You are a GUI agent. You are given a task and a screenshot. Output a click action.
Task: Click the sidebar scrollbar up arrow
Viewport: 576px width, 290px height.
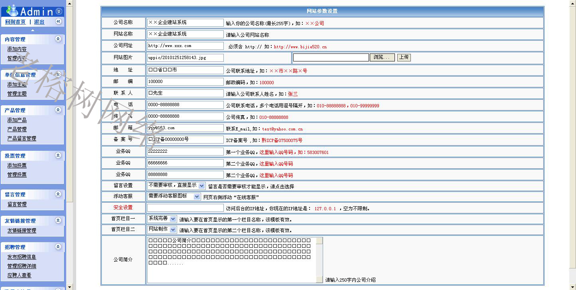tap(70, 4)
